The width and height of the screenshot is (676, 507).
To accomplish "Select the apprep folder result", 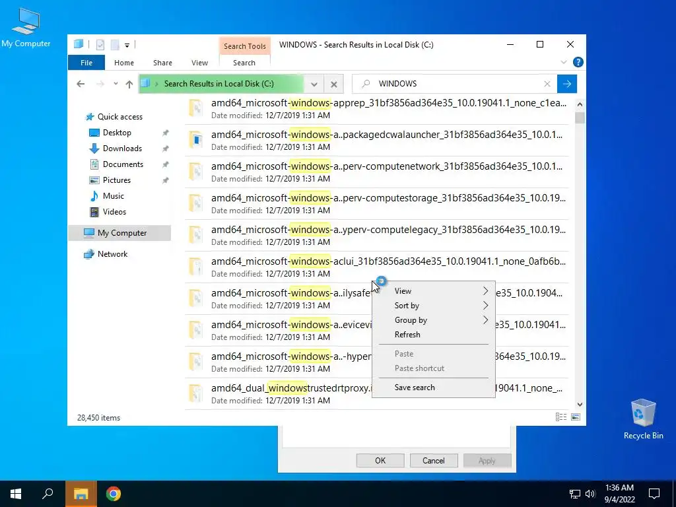I will [376, 109].
